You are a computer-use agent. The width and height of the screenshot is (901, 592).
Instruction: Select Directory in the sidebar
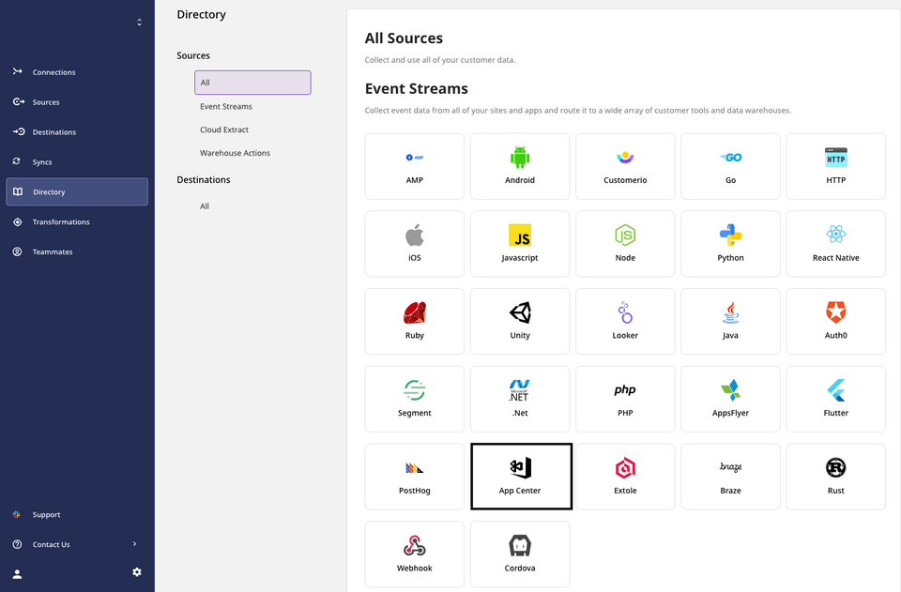pos(77,191)
